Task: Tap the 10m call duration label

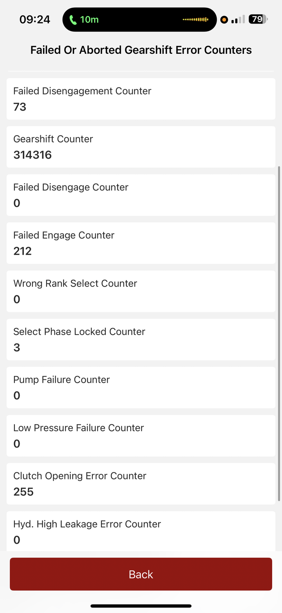Action: click(90, 19)
